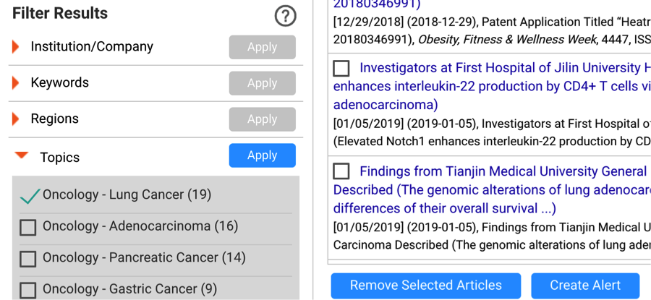
Task: Uncheck Oncology - Lung Cancer topic
Action: point(30,196)
